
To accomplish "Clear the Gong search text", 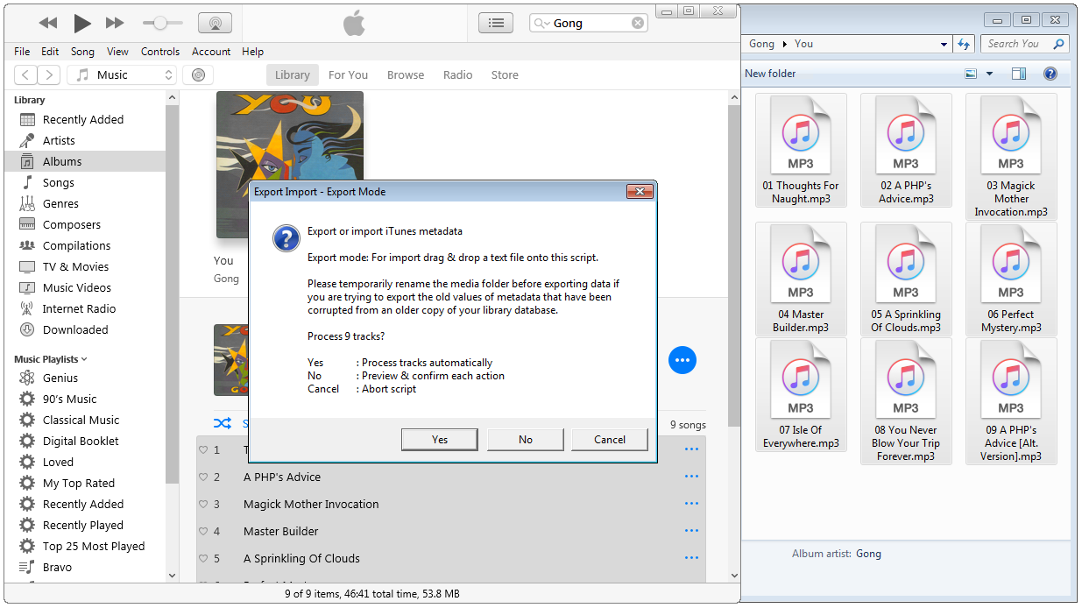I will (637, 24).
